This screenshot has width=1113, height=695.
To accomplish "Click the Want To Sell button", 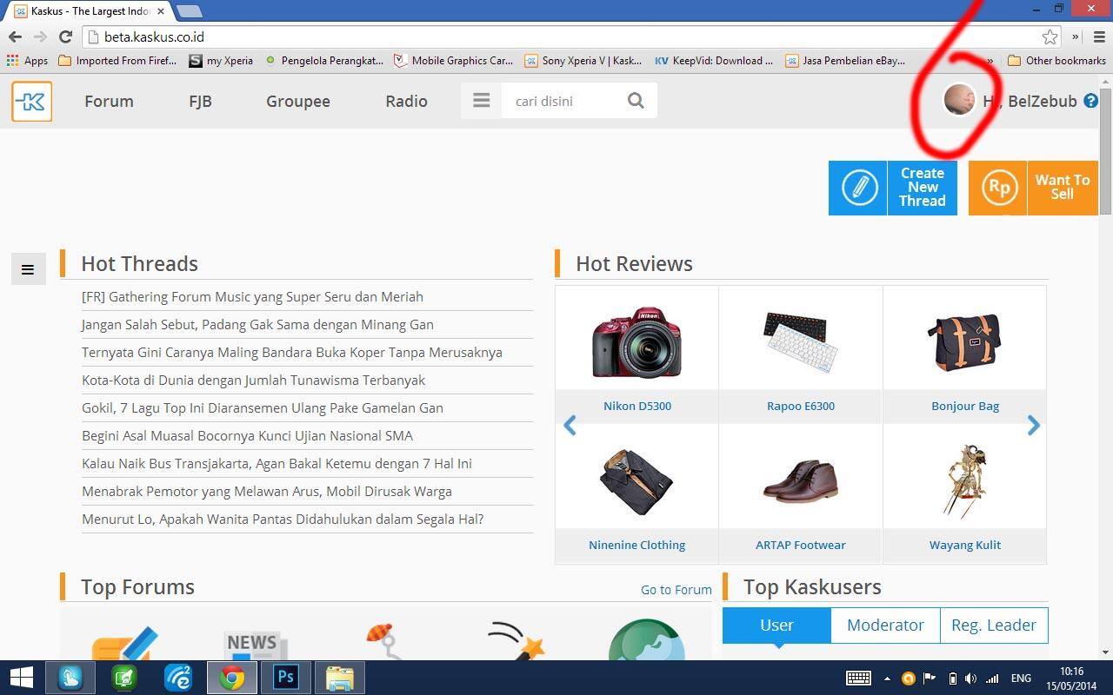I will pos(1033,188).
